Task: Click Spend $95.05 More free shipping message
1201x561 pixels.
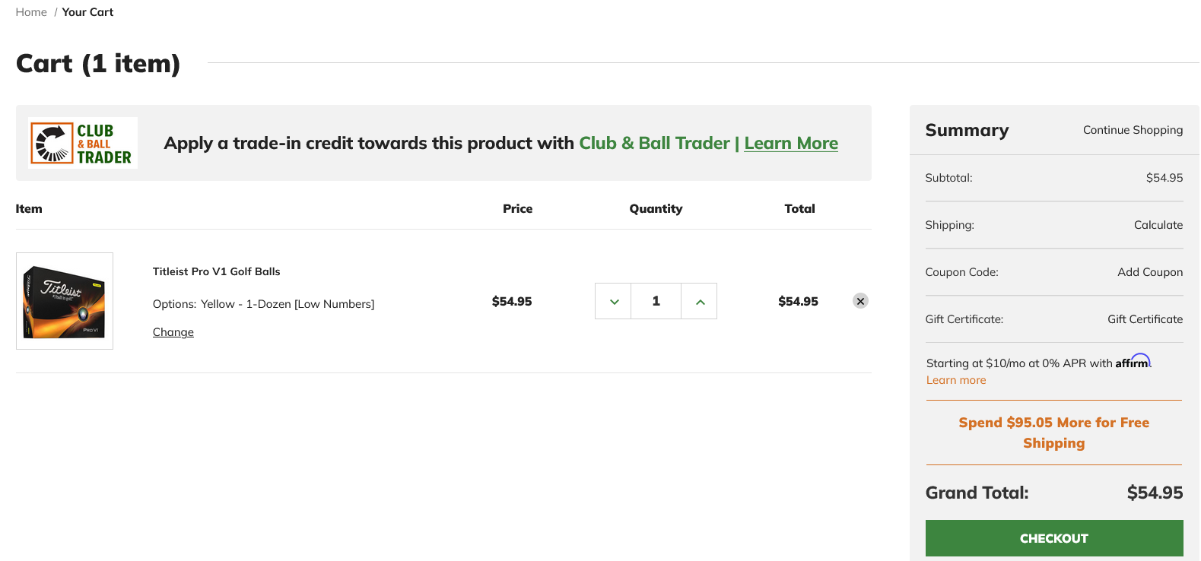Action: [x=1054, y=433]
